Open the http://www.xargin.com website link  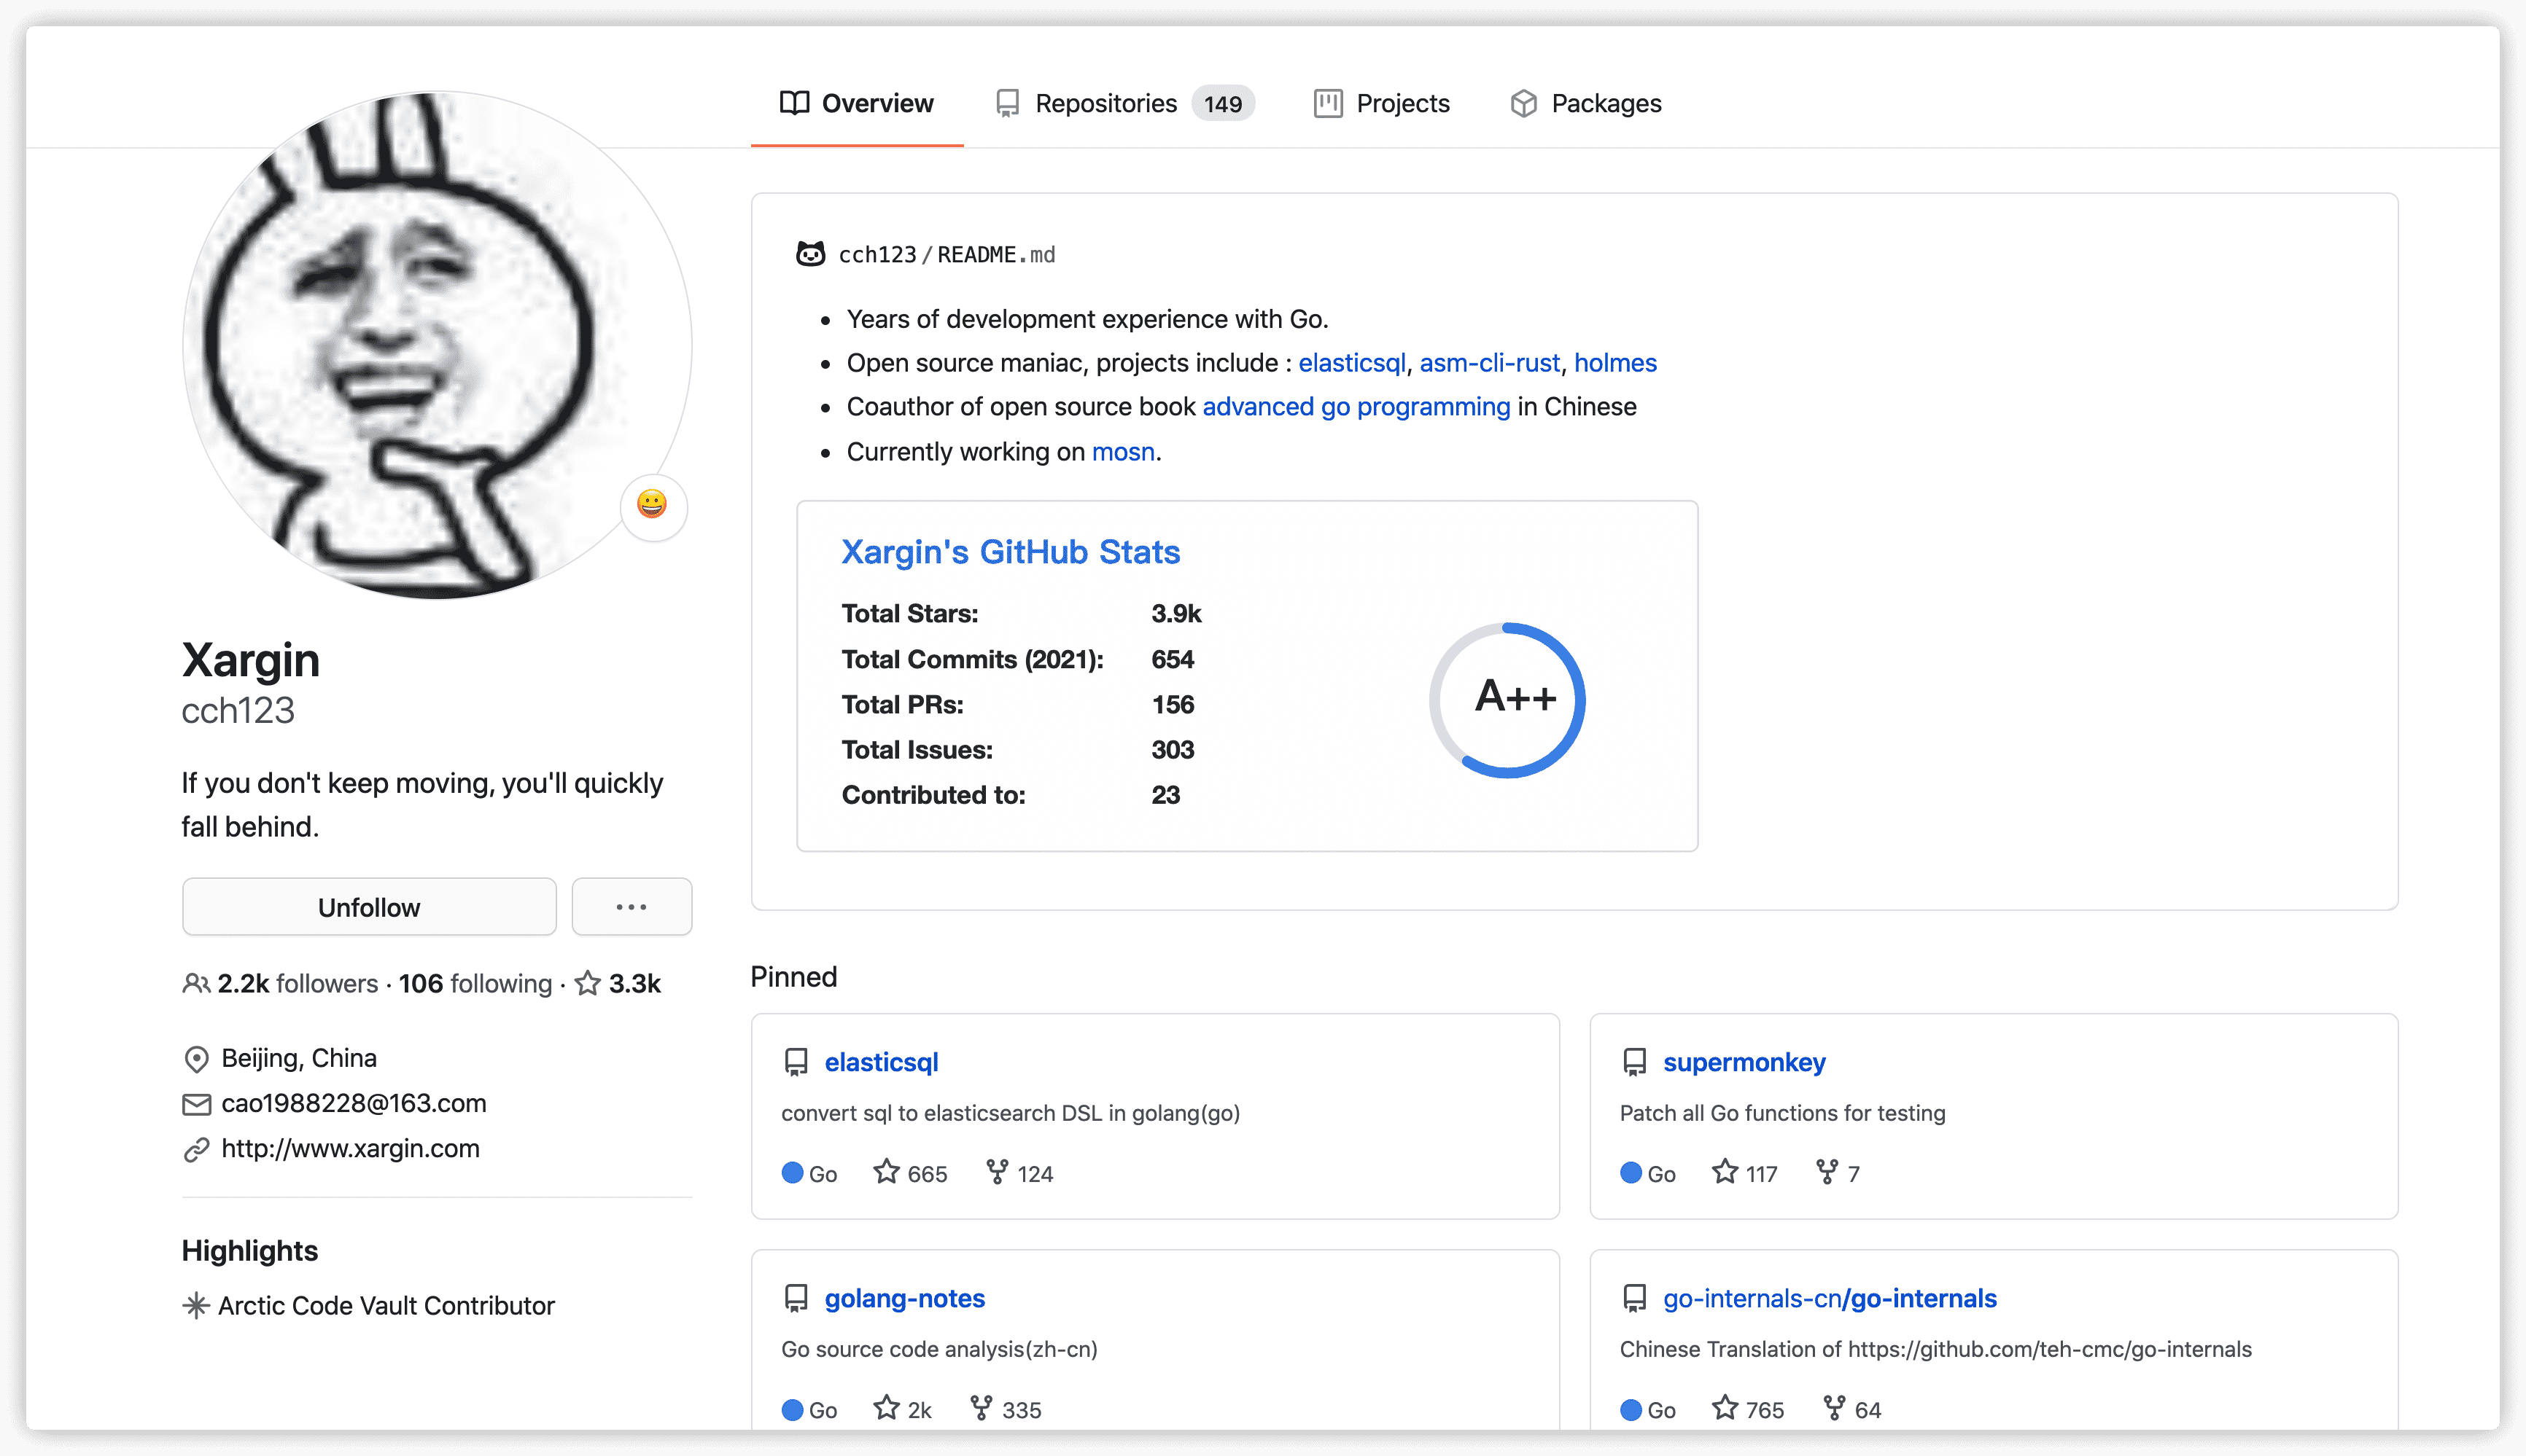(350, 1148)
